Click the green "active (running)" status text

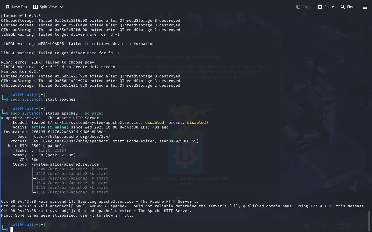pos(50,127)
